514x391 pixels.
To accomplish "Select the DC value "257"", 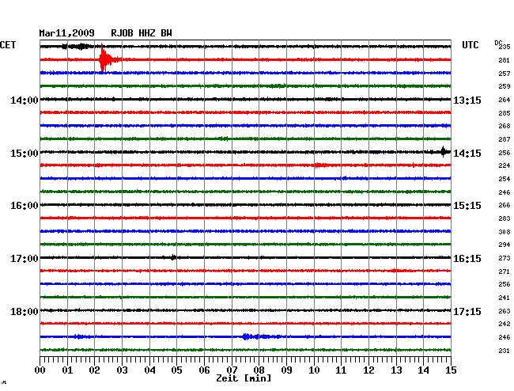I will click(505, 74).
